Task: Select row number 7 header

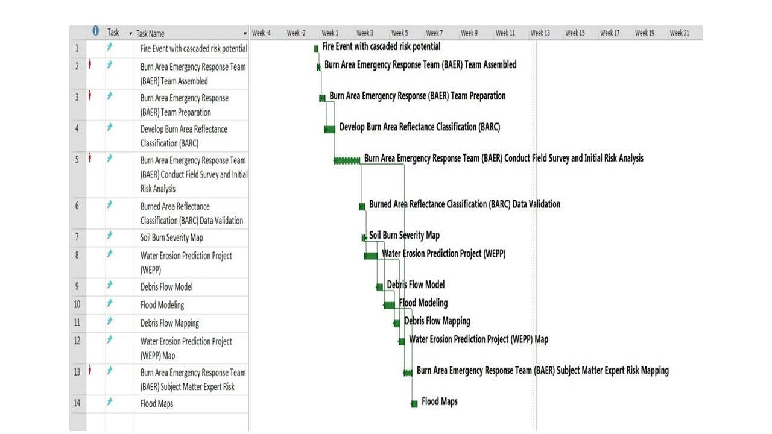Action: tap(77, 237)
